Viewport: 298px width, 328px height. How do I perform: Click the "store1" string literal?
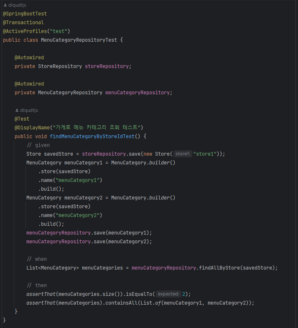pos(205,154)
